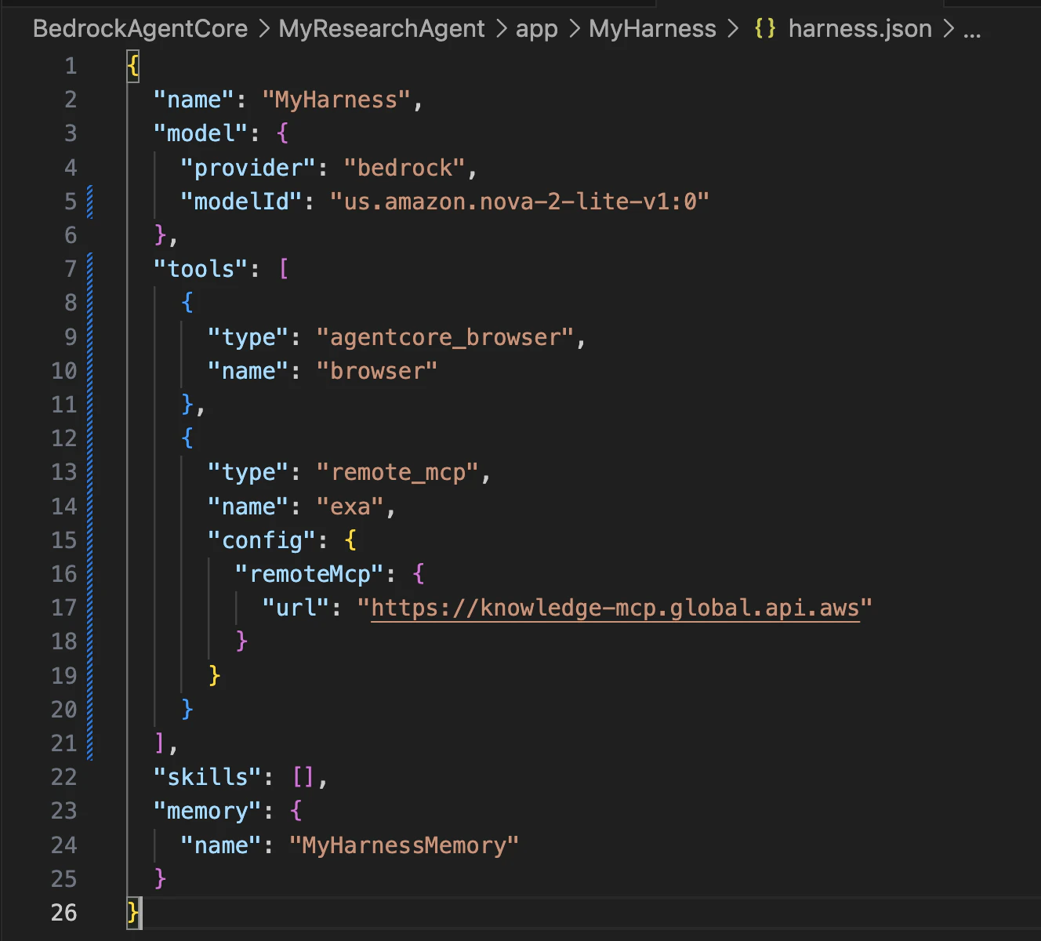Click the "skills" key

pyautogui.click(x=209, y=777)
